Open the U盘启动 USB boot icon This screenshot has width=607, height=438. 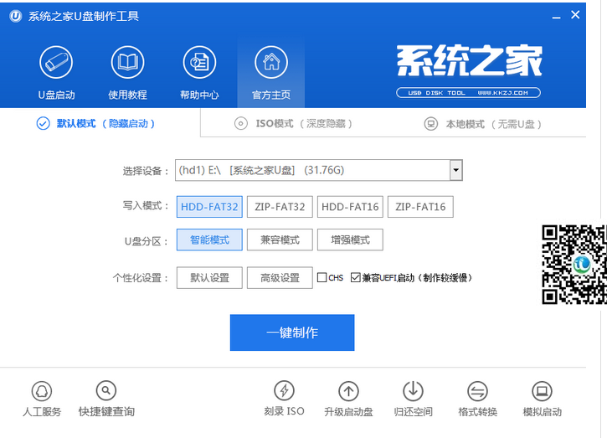[56, 63]
